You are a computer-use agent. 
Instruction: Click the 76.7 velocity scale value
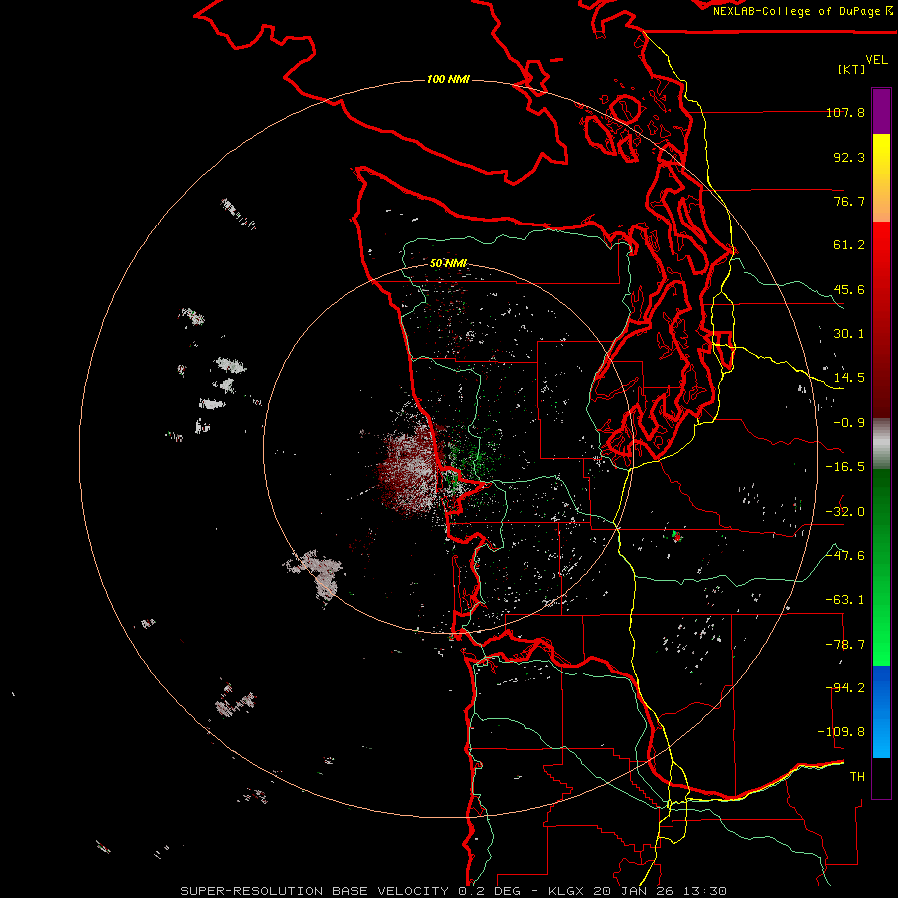tap(849, 201)
